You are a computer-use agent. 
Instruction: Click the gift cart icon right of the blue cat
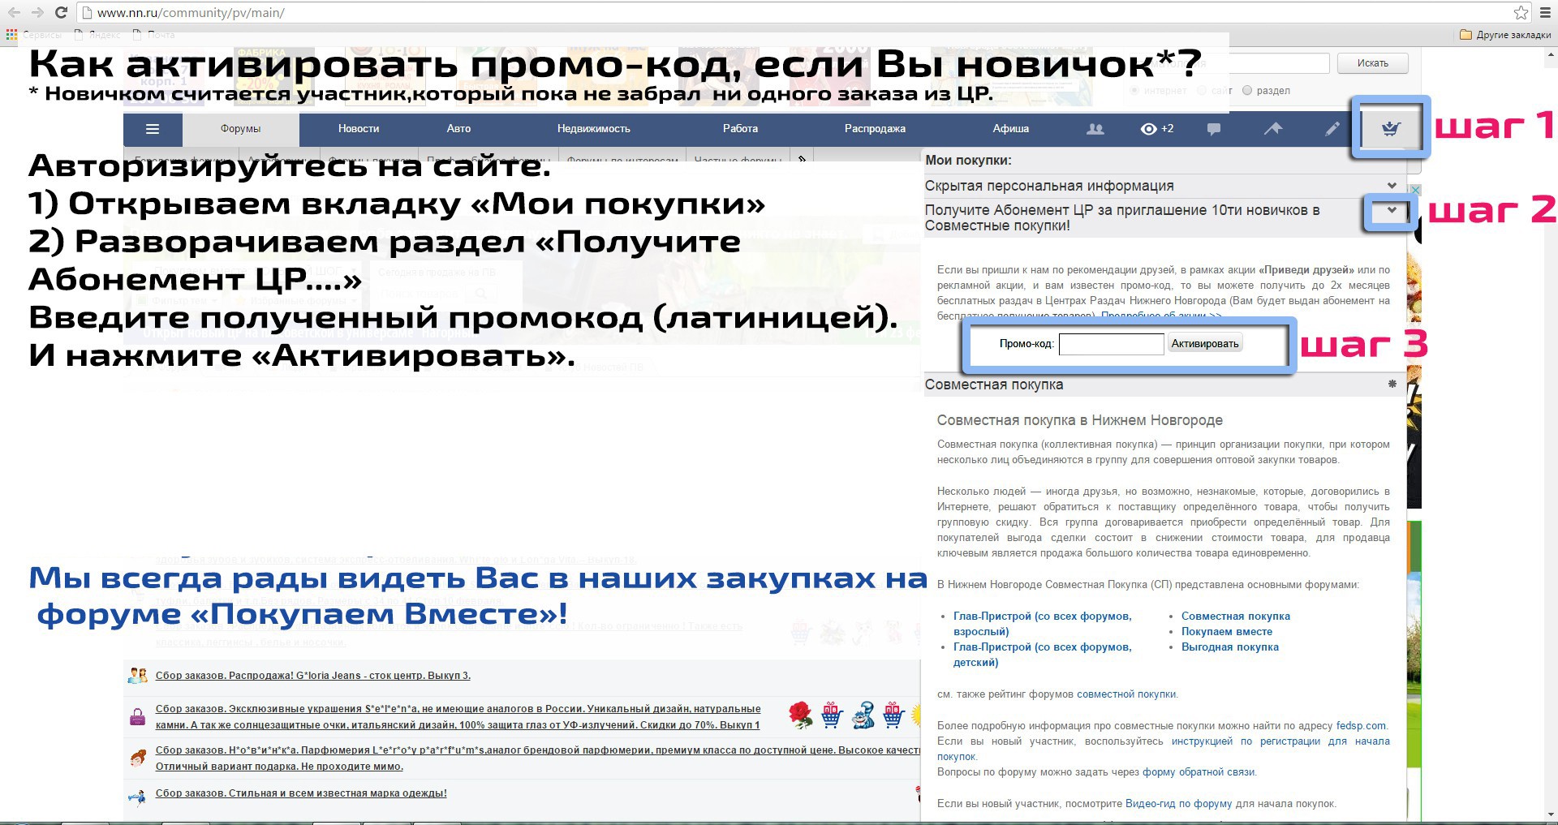(x=893, y=715)
